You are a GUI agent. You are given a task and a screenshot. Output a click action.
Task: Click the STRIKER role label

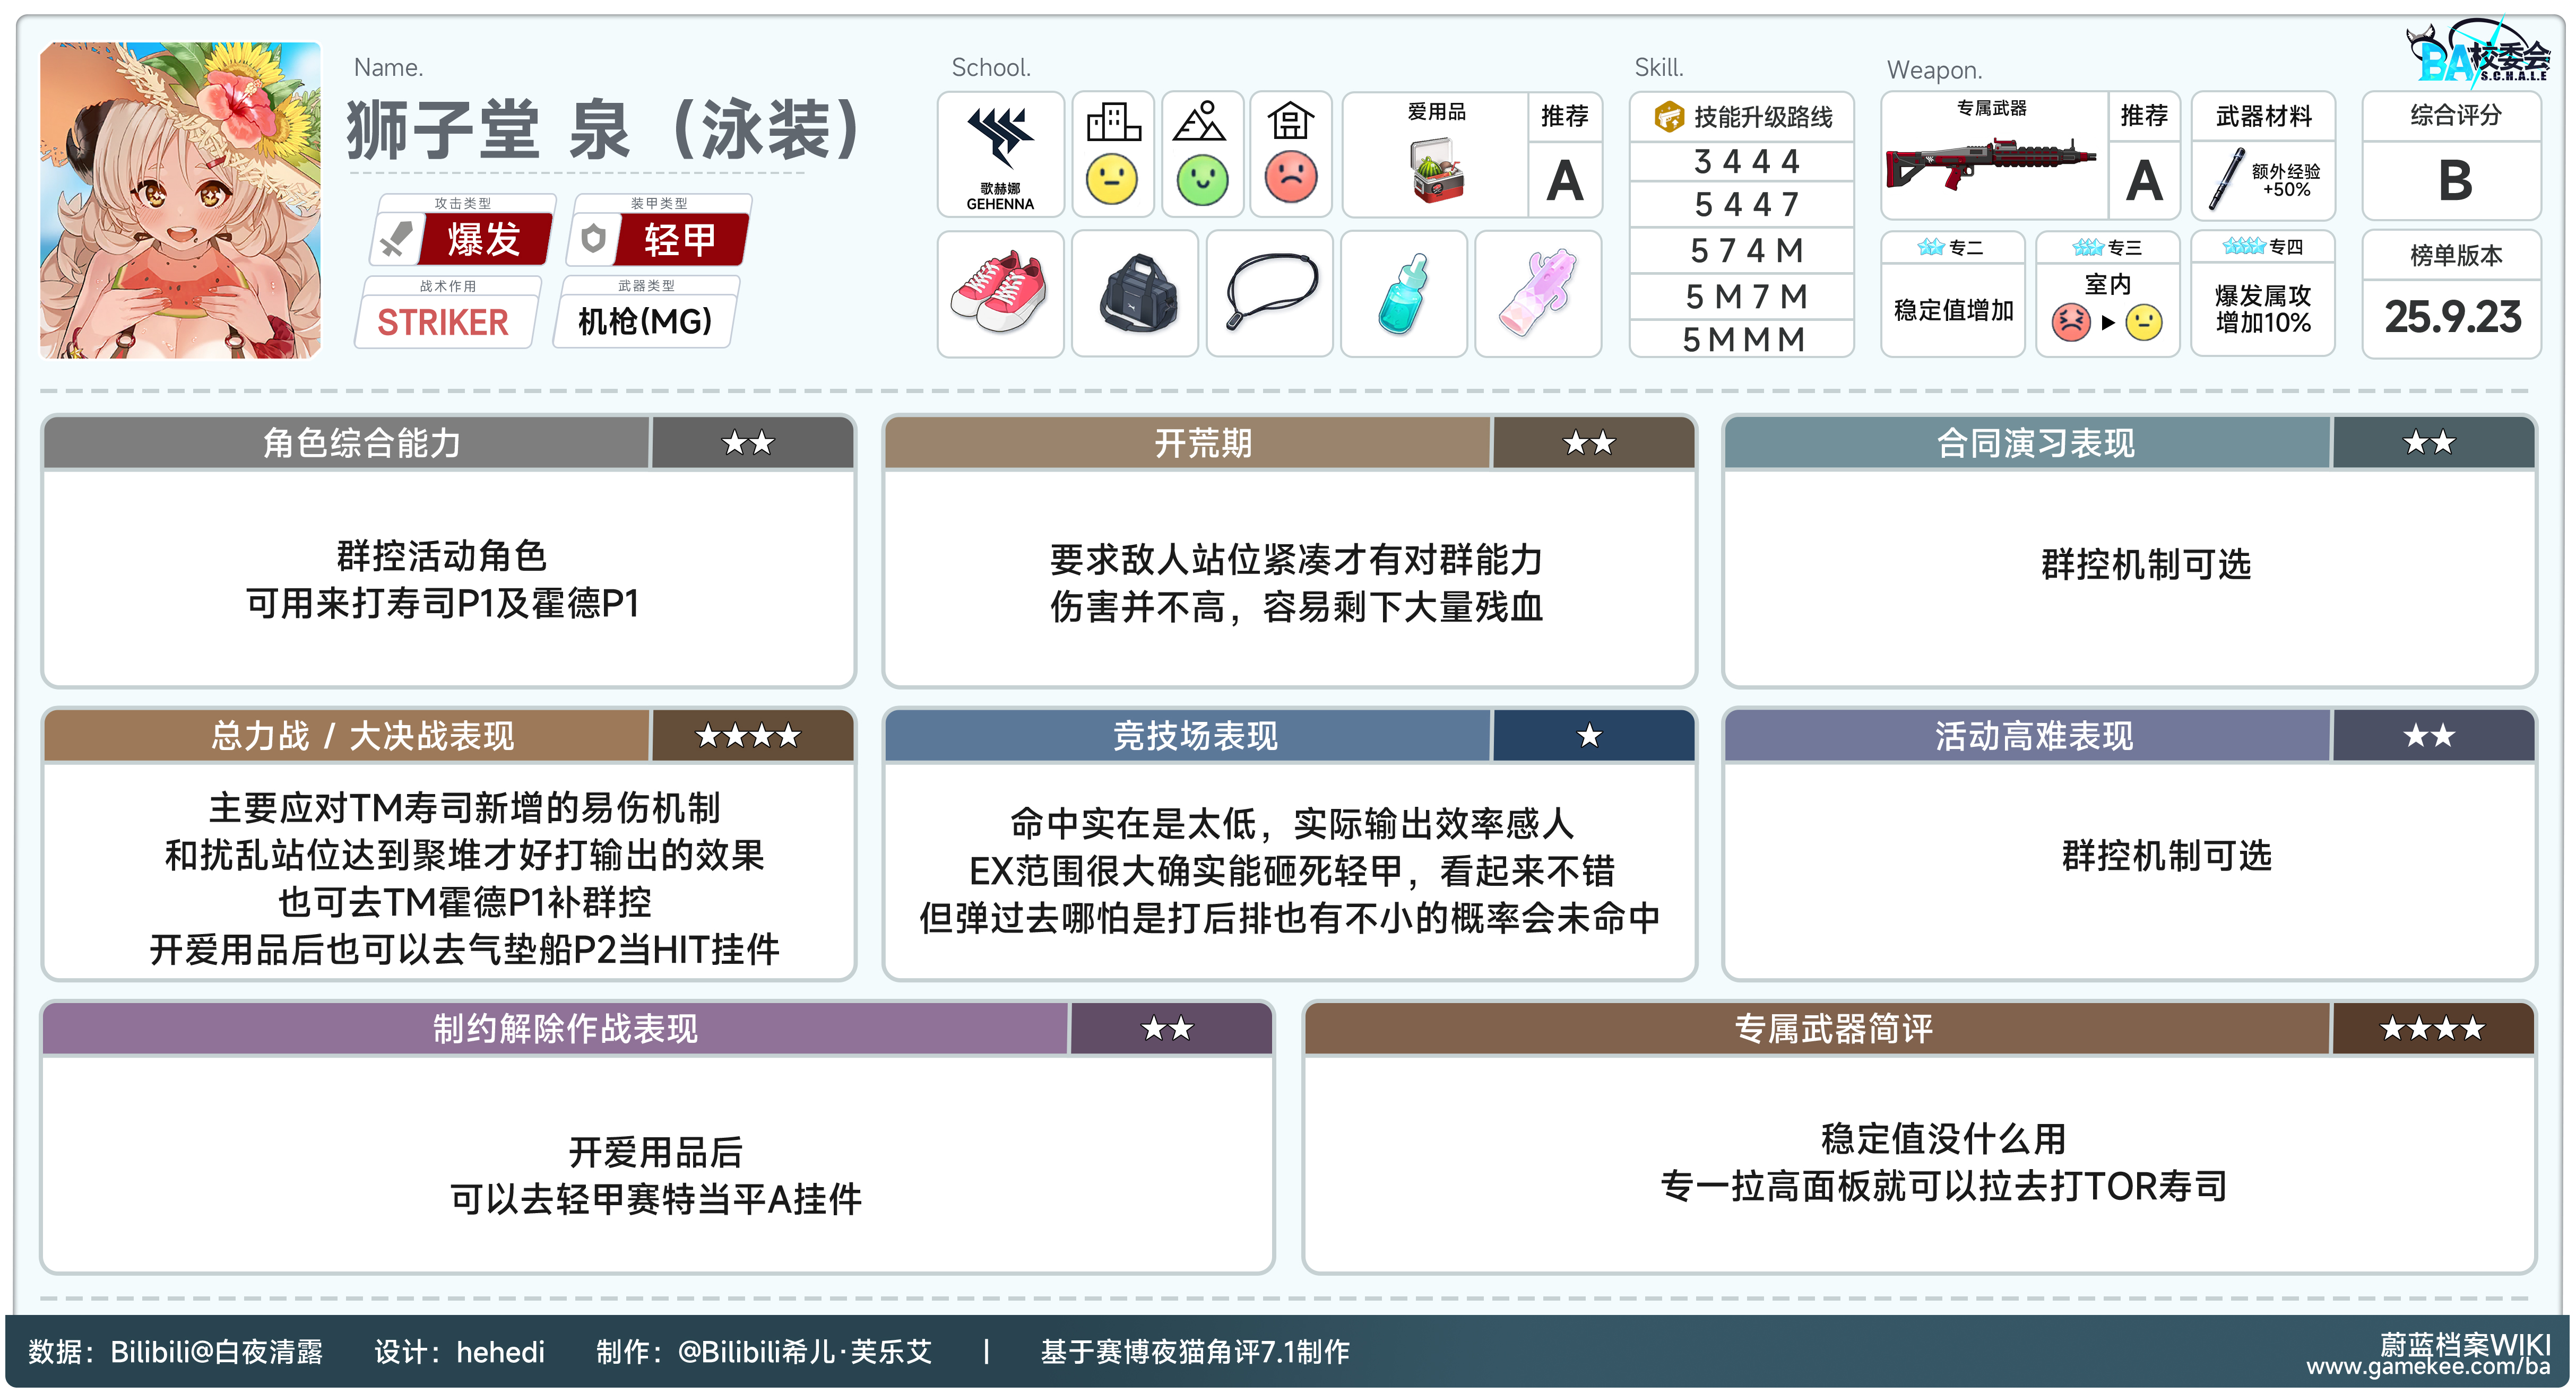coord(443,322)
